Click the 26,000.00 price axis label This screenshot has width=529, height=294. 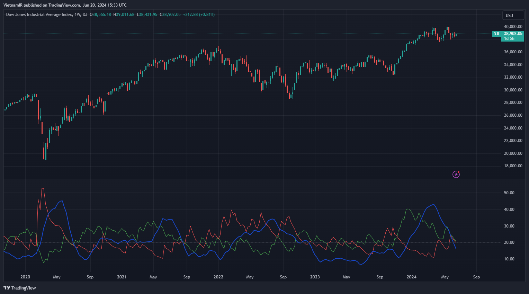pos(513,115)
